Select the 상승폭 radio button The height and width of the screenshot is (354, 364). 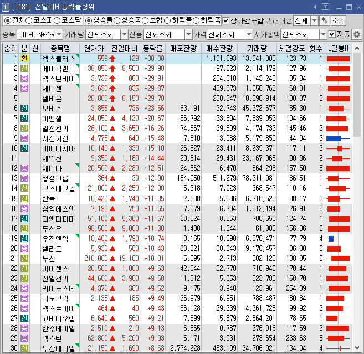click(117, 20)
